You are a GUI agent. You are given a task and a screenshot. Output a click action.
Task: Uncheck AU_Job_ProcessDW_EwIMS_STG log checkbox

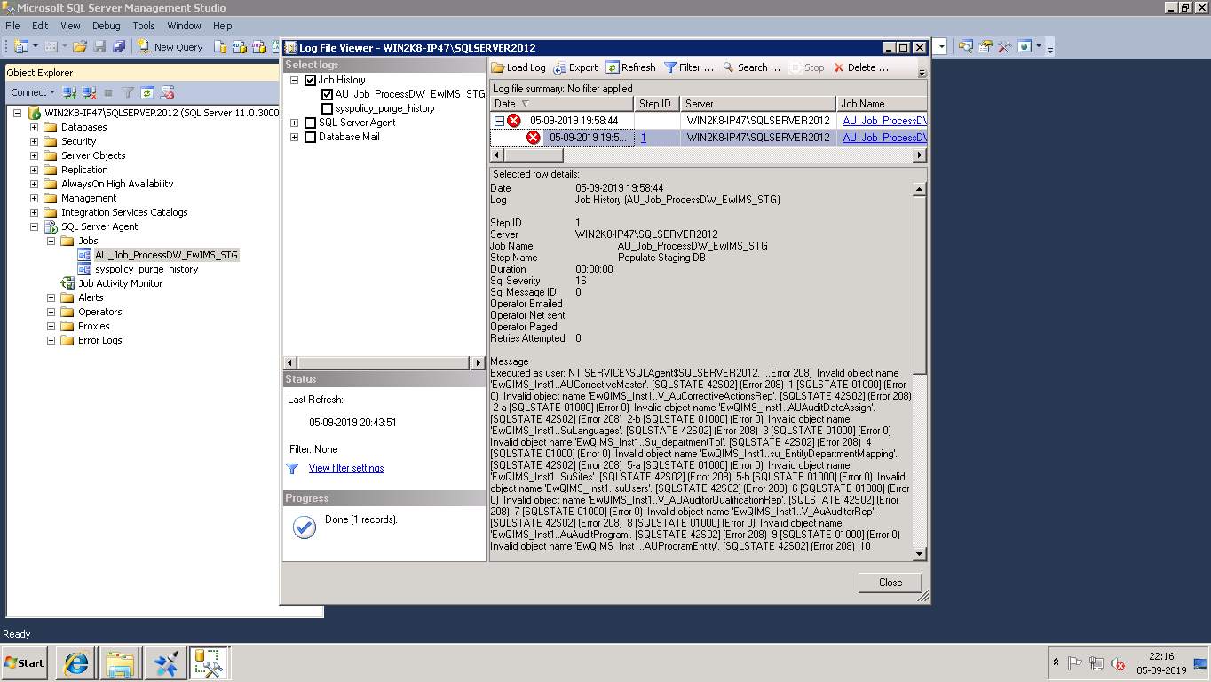pos(327,94)
